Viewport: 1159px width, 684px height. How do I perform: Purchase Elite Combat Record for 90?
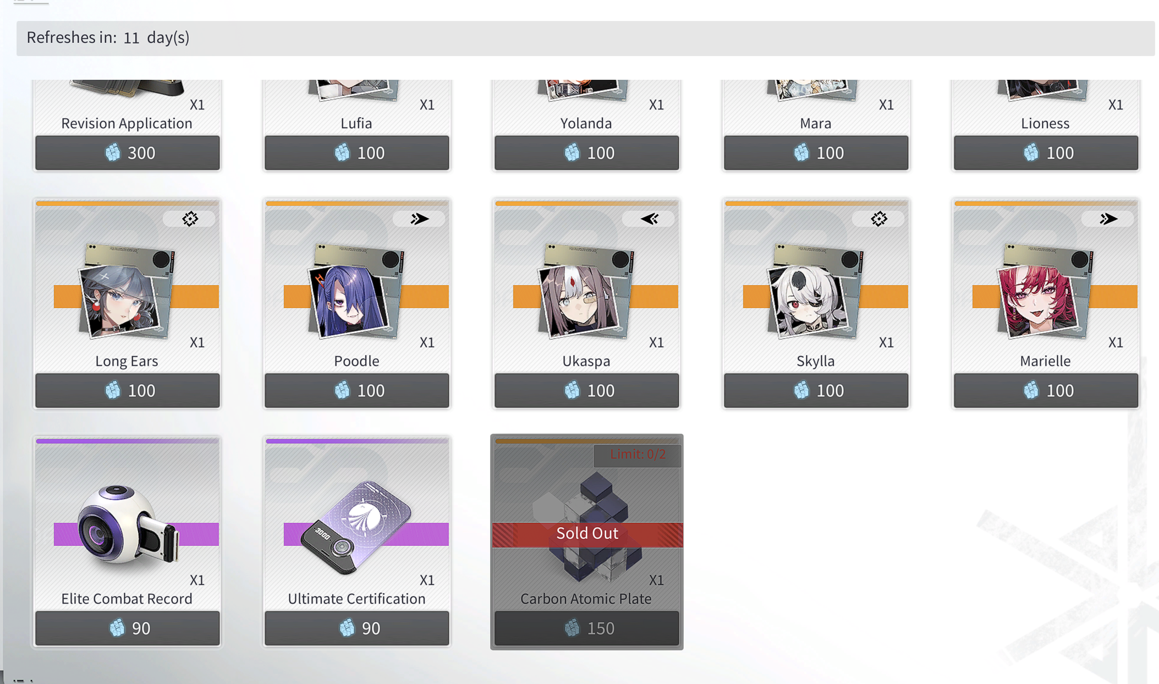pyautogui.click(x=128, y=628)
